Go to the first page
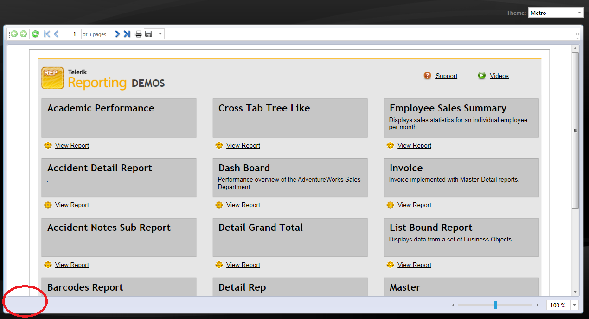The image size is (589, 319). click(x=47, y=34)
